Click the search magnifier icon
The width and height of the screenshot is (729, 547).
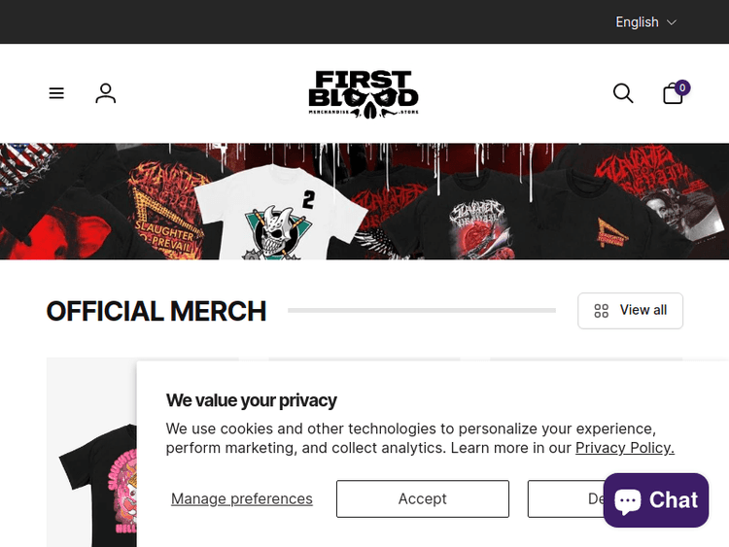click(623, 93)
